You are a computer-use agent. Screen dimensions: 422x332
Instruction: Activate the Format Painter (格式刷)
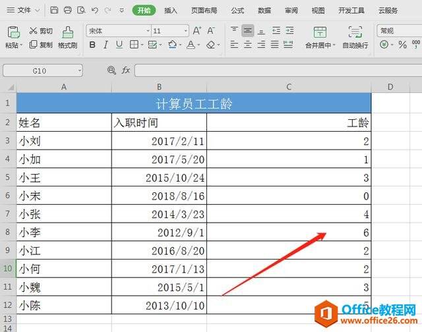tap(67, 38)
